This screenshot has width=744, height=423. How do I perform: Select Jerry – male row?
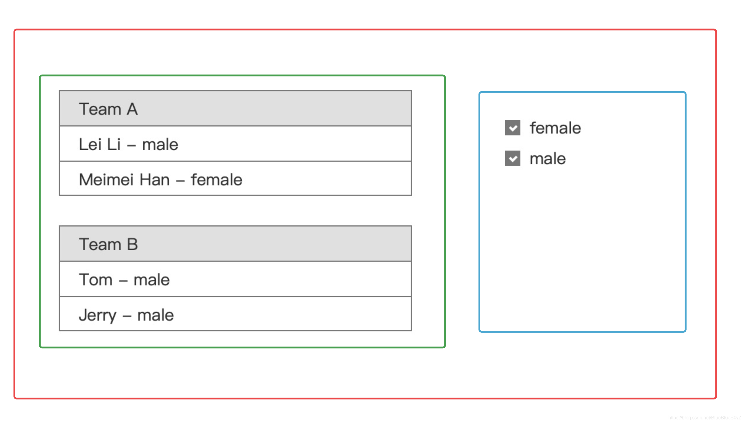point(235,314)
